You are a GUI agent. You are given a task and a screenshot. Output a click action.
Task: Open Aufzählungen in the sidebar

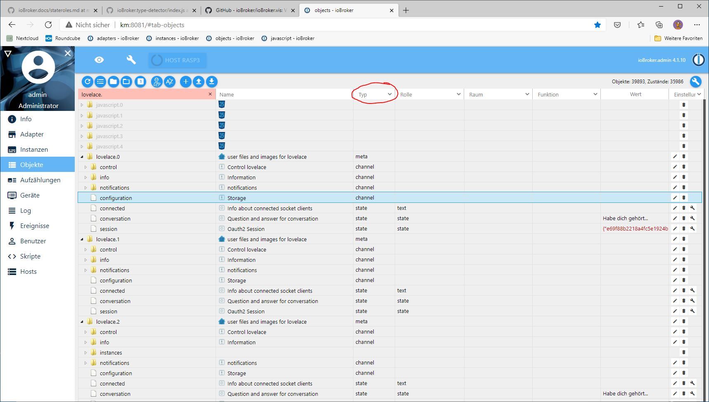(x=38, y=180)
